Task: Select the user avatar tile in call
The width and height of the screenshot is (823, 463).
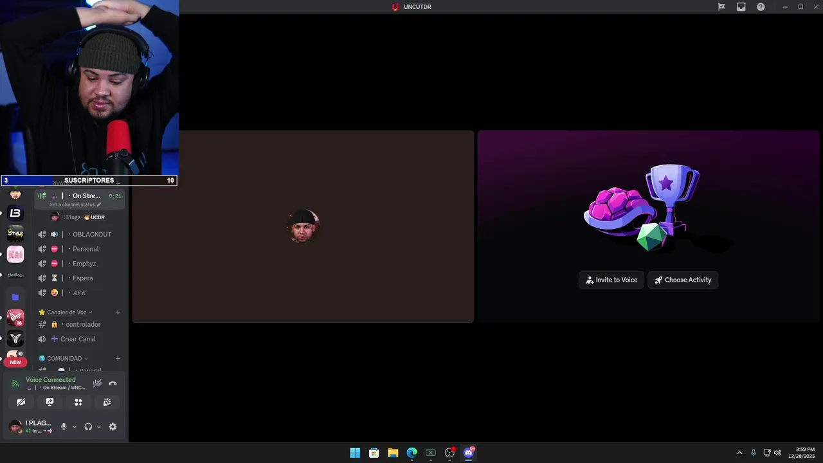Action: click(x=303, y=226)
